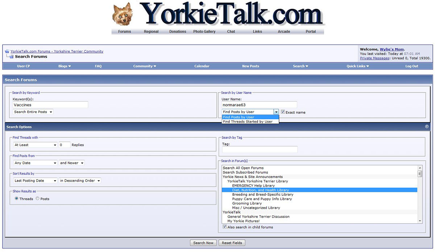Open the Any Date dropdown
This screenshot has width=435, height=252.
[x=35, y=163]
